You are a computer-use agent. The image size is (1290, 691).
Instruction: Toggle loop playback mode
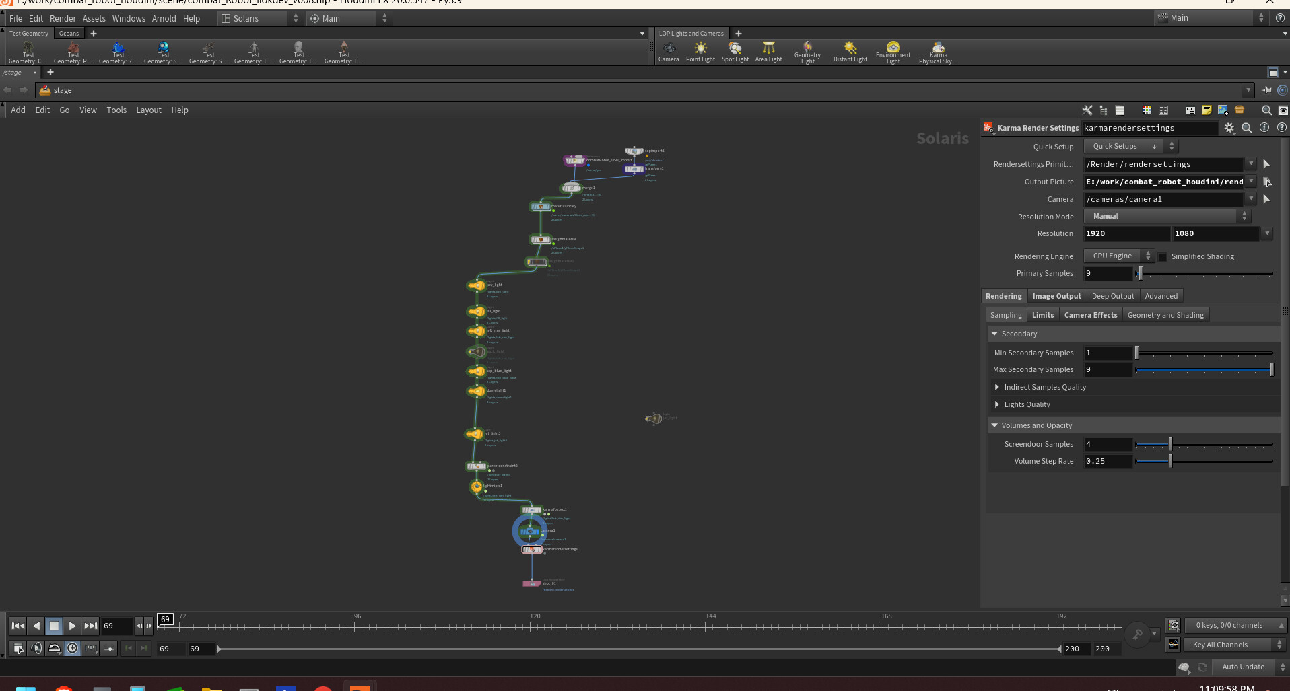[x=55, y=649]
